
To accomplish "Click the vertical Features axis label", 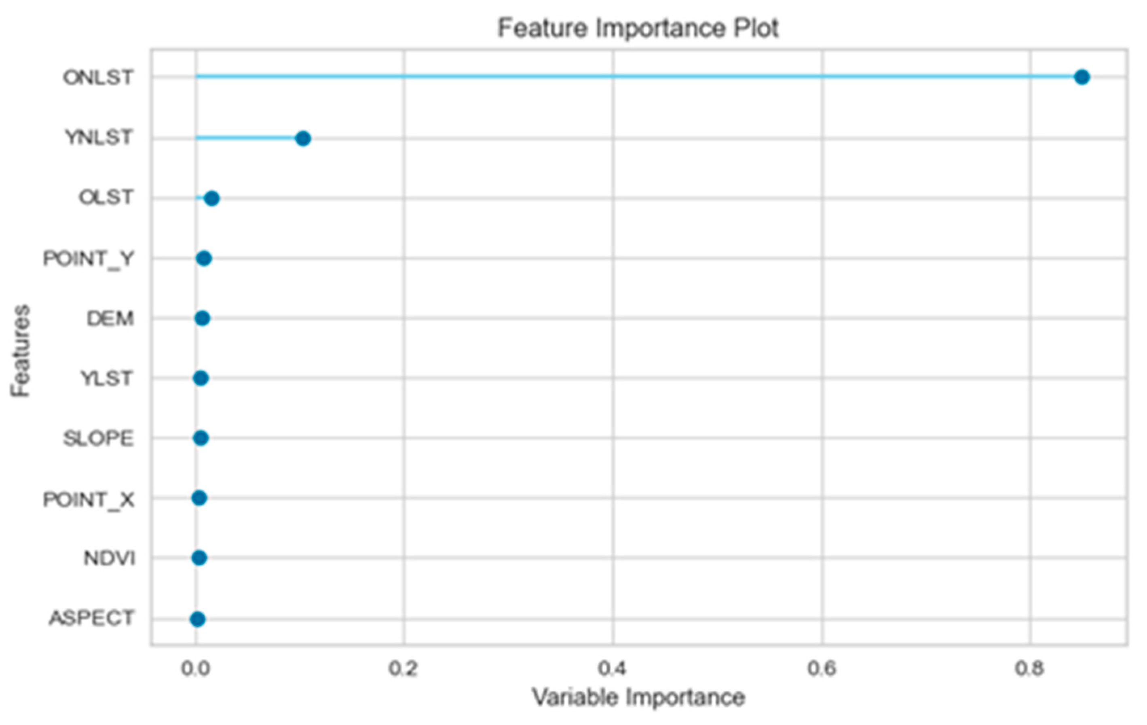I will click(21, 350).
